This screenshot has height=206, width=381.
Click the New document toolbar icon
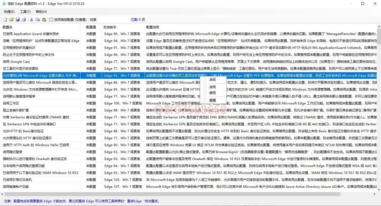pyautogui.click(x=5, y=20)
